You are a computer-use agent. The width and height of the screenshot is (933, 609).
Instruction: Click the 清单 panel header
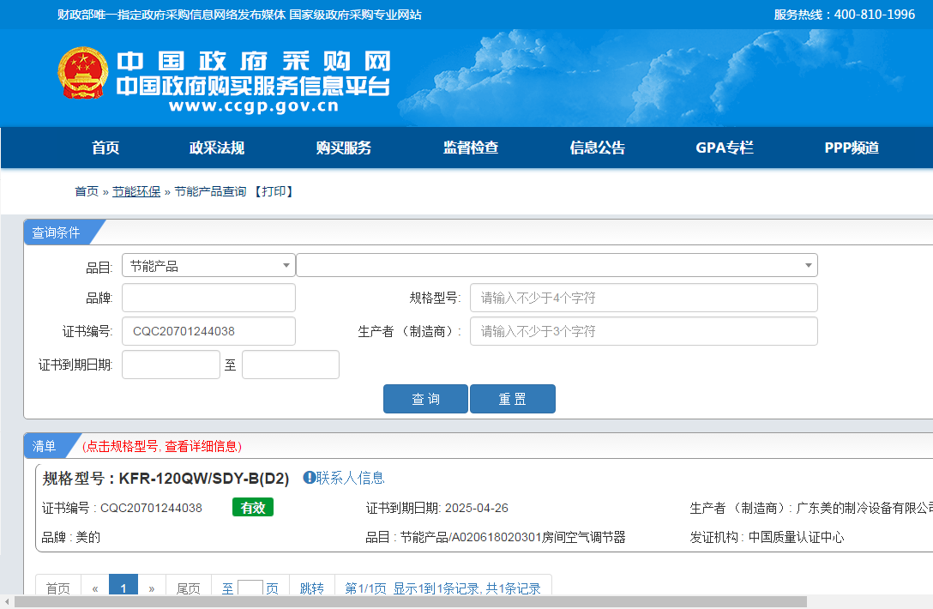44,446
